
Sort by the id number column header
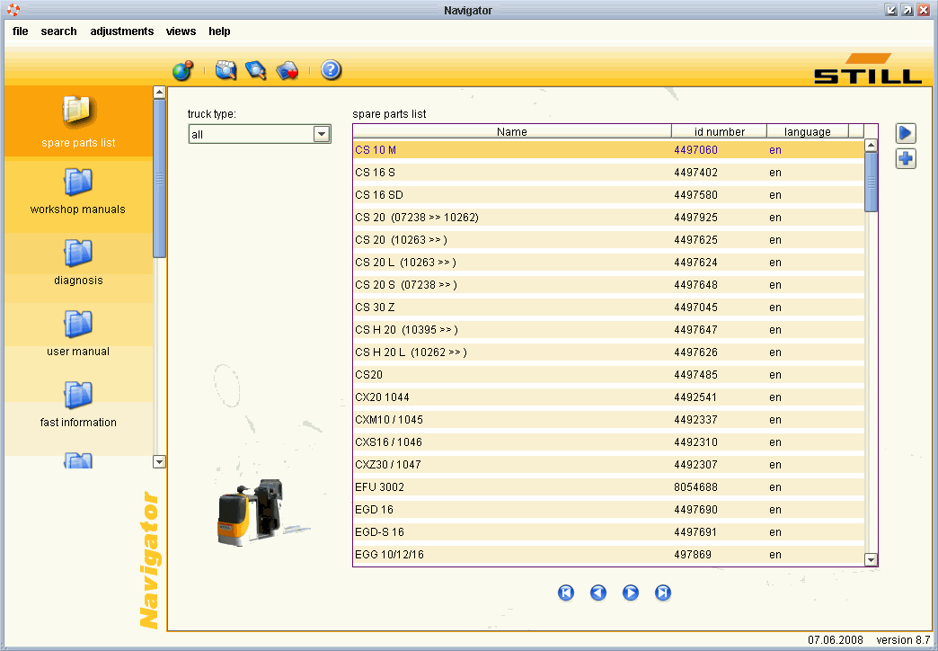pos(719,132)
